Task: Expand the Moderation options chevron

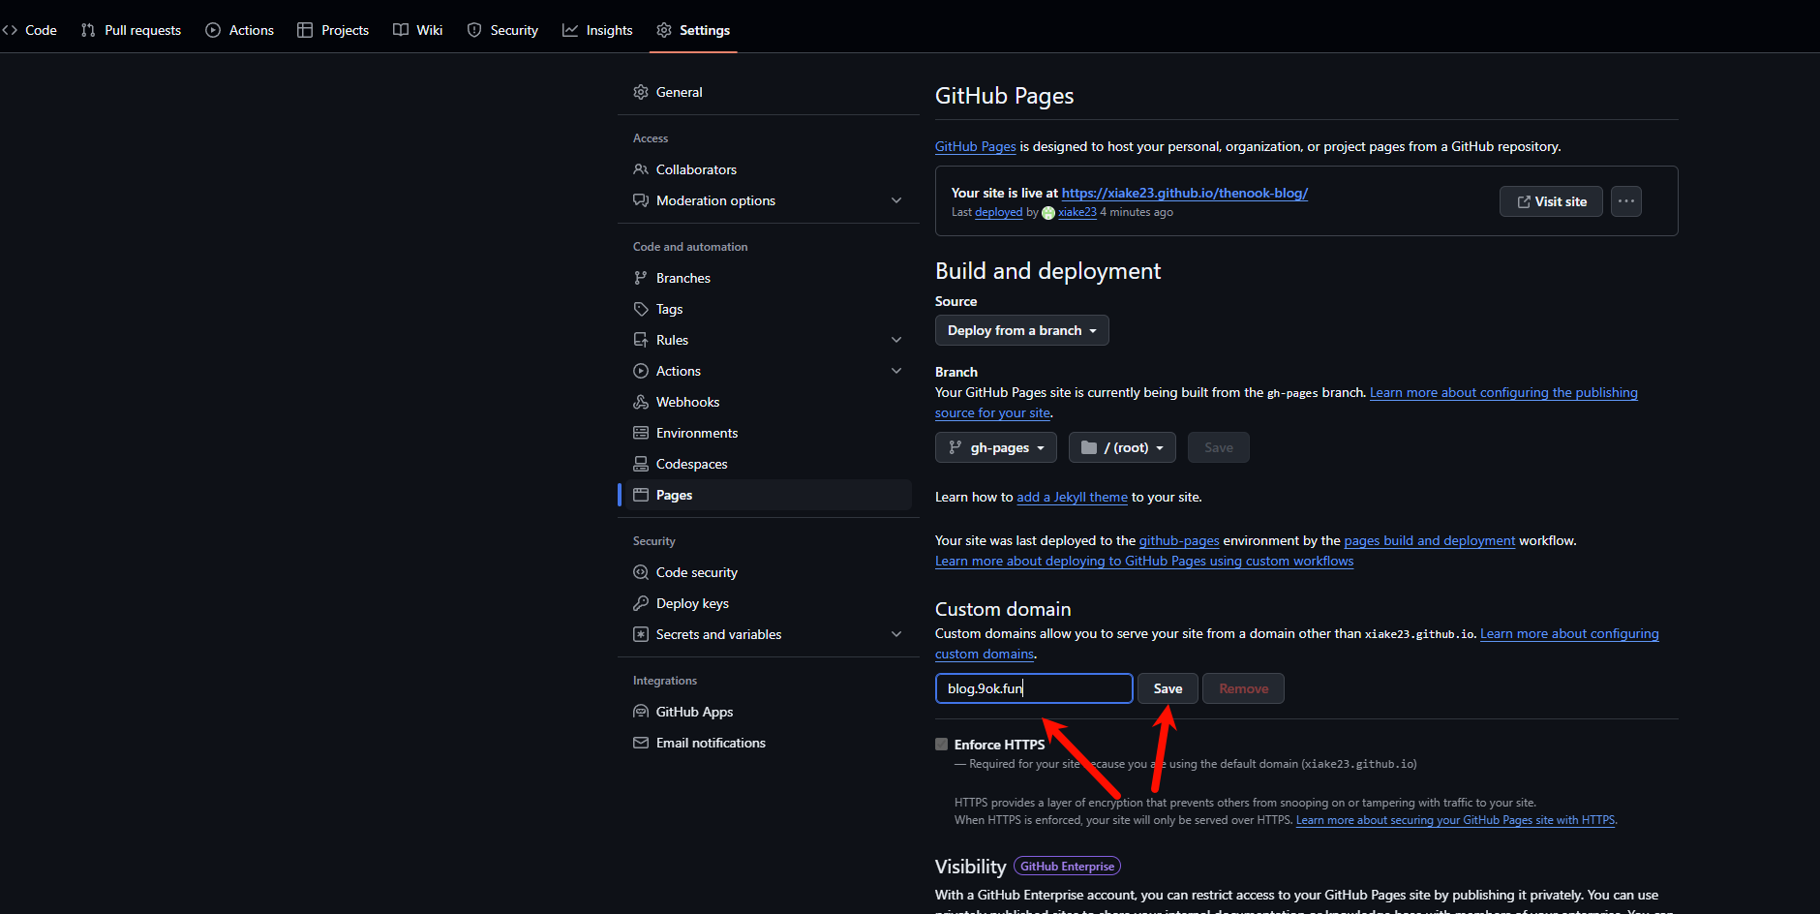Action: [x=896, y=200]
